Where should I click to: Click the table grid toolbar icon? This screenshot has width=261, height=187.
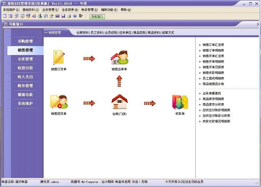(x=4, y=16)
